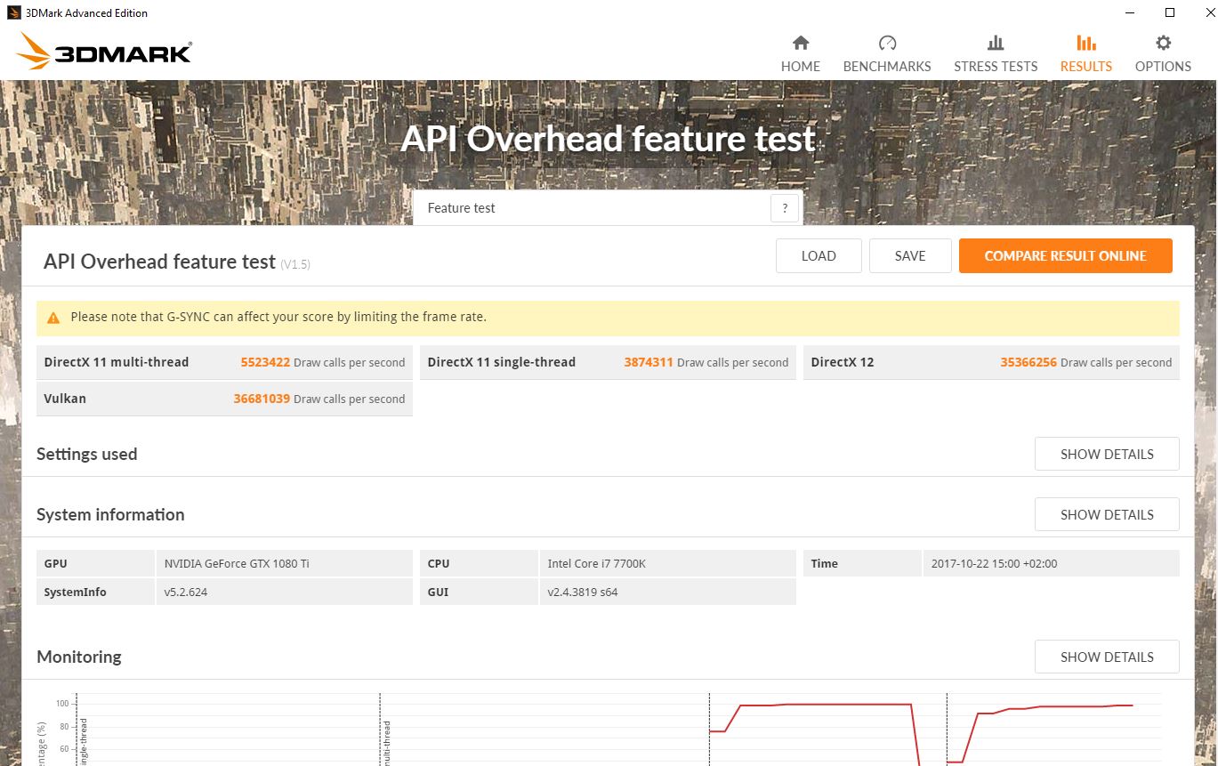
Task: Open Benchmarks via the gauge icon
Action: 887,43
